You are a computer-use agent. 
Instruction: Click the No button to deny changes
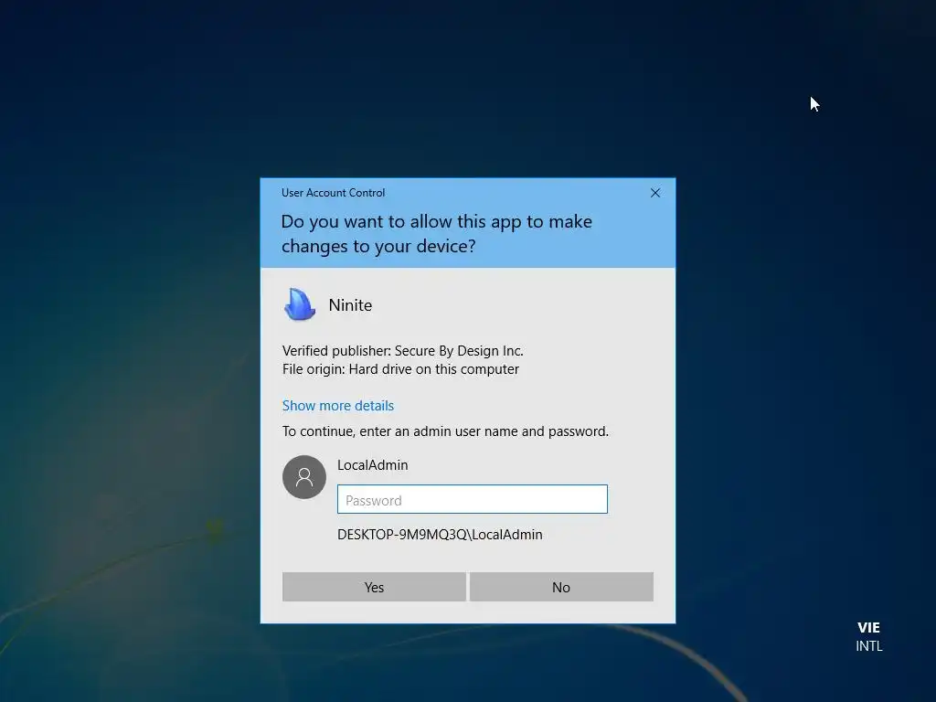561,587
